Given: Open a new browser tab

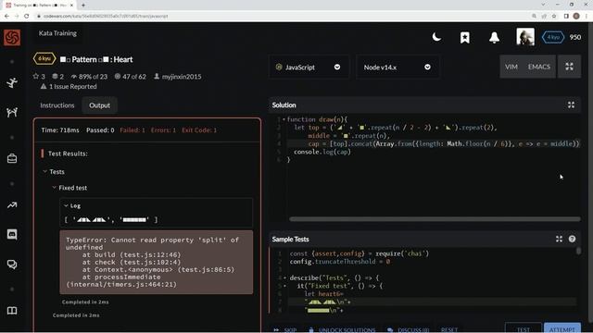Looking at the screenshot, I should pos(83,5).
